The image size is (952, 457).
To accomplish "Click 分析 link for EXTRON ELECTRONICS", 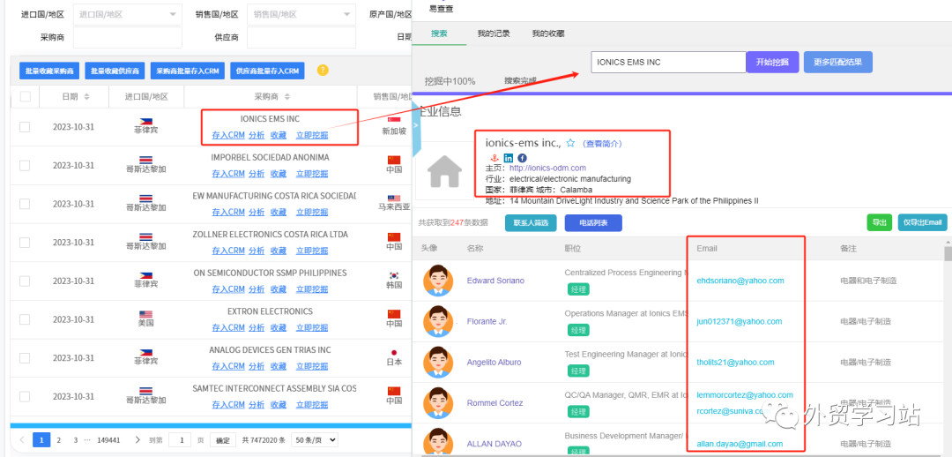I will point(257,327).
